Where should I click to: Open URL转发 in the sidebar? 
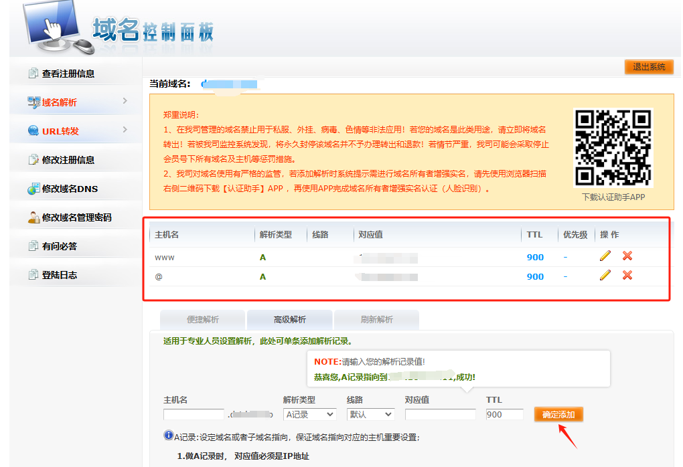point(60,131)
